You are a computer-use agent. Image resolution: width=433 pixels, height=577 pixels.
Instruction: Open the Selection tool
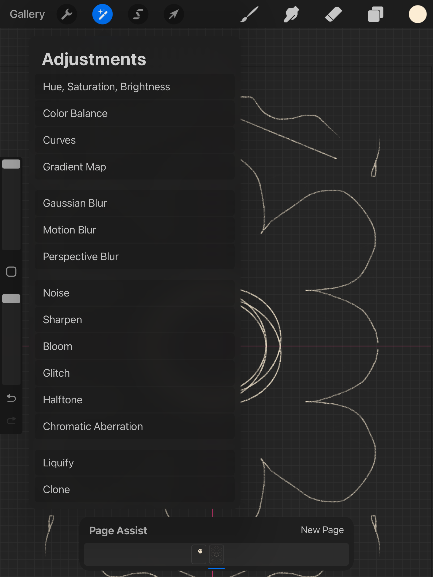(138, 14)
